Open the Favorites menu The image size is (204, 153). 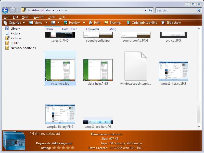click(x=38, y=17)
